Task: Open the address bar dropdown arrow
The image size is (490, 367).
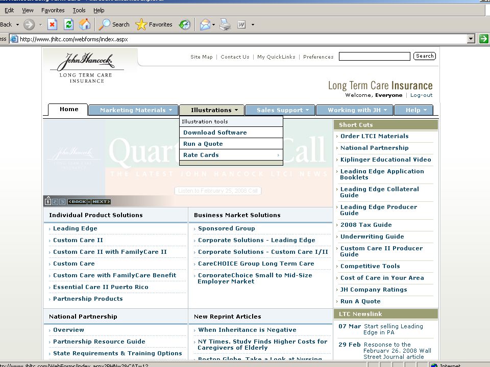Action: [x=471, y=39]
